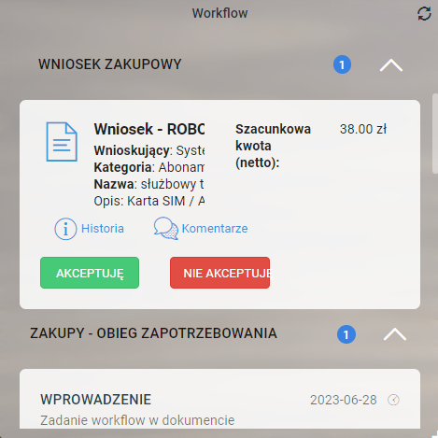Click the Komentarze speech bubble icon
The height and width of the screenshot is (438, 438).
tap(166, 228)
